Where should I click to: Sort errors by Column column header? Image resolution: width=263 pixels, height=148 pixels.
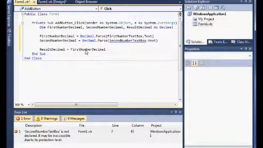click(x=138, y=125)
